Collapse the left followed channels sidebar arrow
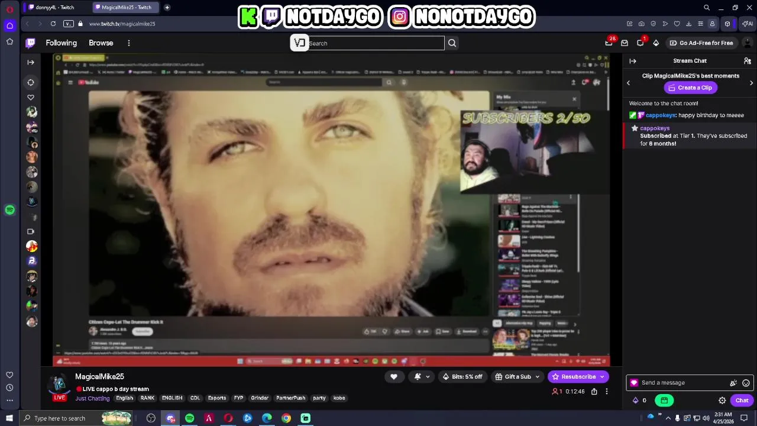The image size is (757, 426). 31,62
